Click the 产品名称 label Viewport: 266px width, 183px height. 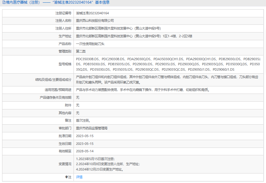pyautogui.click(x=65, y=44)
